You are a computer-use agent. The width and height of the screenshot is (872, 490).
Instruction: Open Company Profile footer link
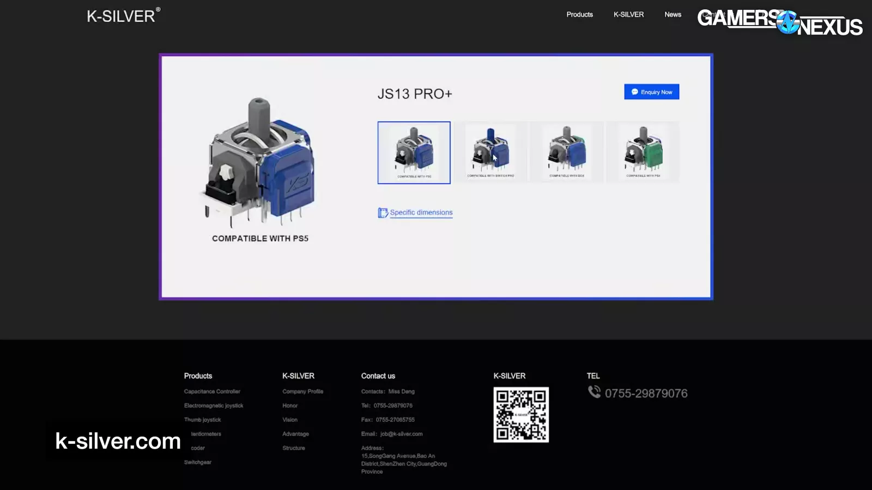click(303, 391)
